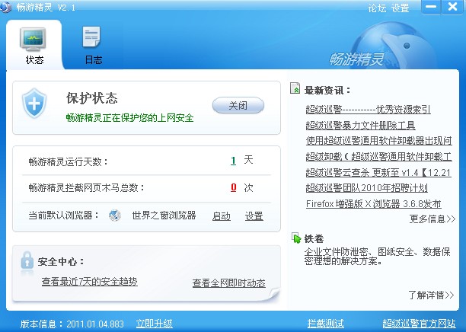The width and height of the screenshot is (466, 332).
Task: Click the 铁卷 description text
Action: coord(378,256)
